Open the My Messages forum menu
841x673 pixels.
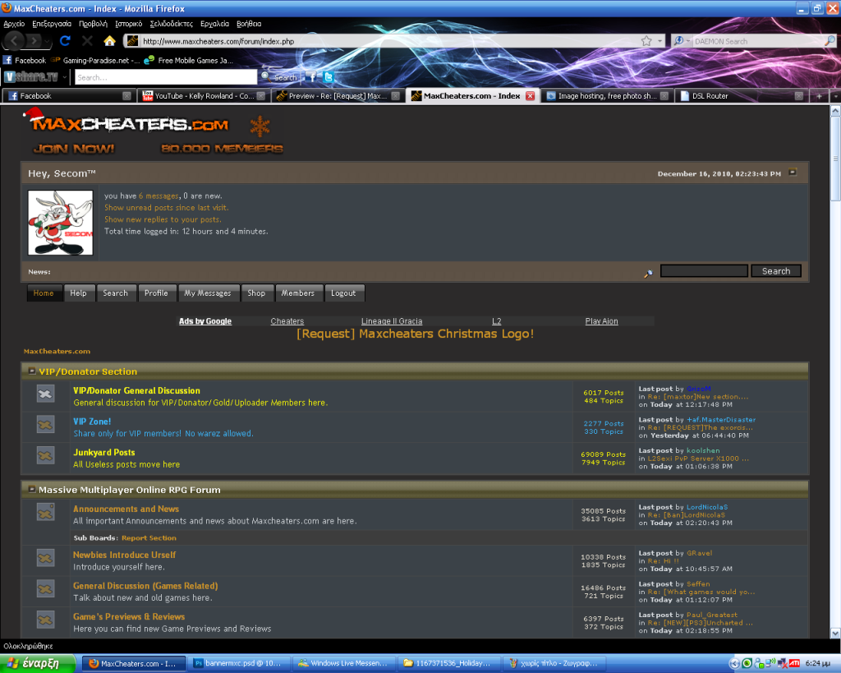(207, 293)
